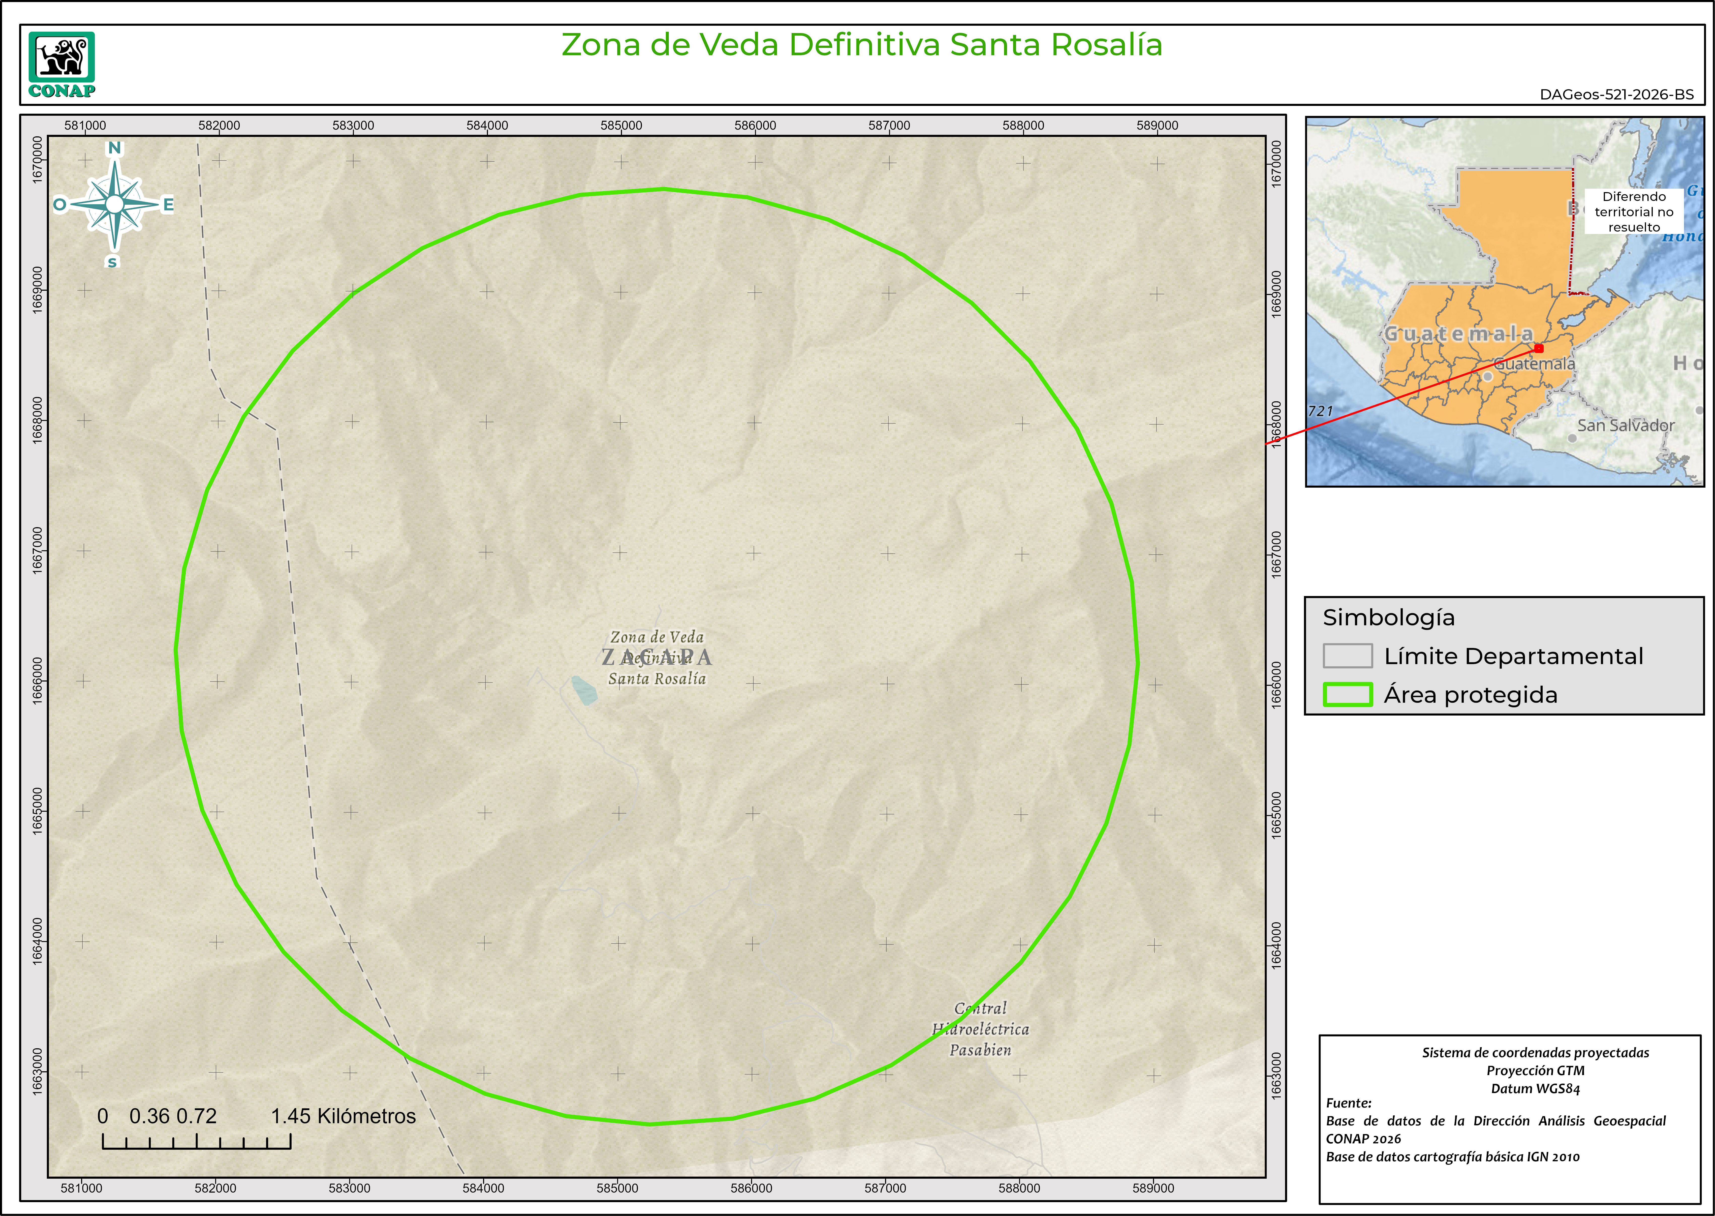This screenshot has width=1715, height=1216.
Task: Click the letter E on compass
Action: click(x=168, y=204)
